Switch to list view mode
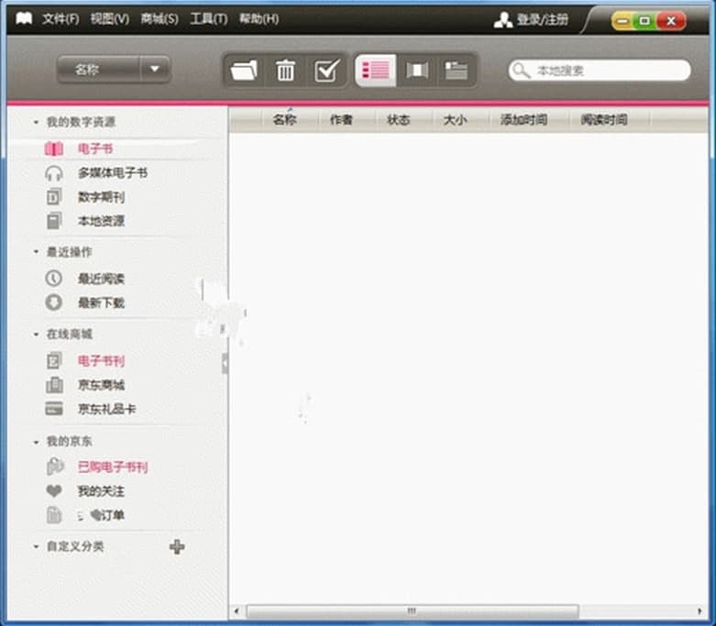Image resolution: width=716 pixels, height=626 pixels. pyautogui.click(x=376, y=71)
